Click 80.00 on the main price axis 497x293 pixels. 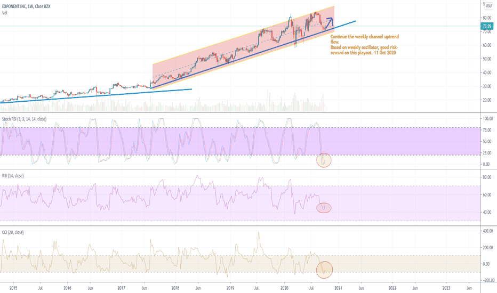click(x=487, y=18)
